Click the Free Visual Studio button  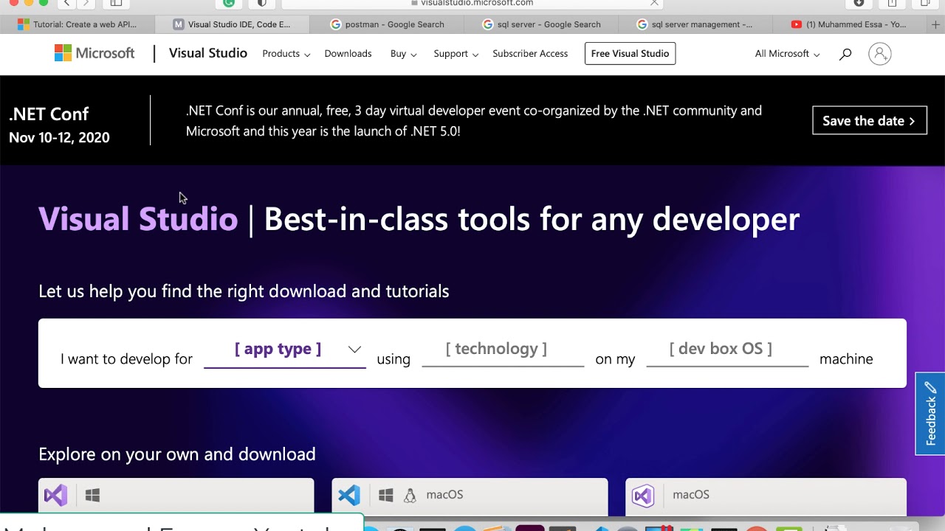click(x=630, y=54)
